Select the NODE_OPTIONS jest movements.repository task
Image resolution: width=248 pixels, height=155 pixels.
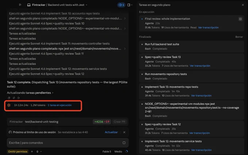[x=191, y=110]
